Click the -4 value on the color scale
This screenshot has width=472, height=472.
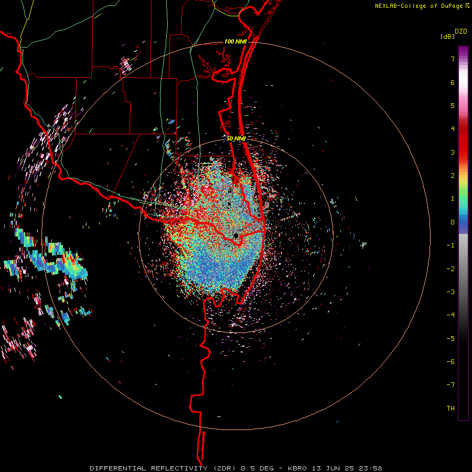450,315
